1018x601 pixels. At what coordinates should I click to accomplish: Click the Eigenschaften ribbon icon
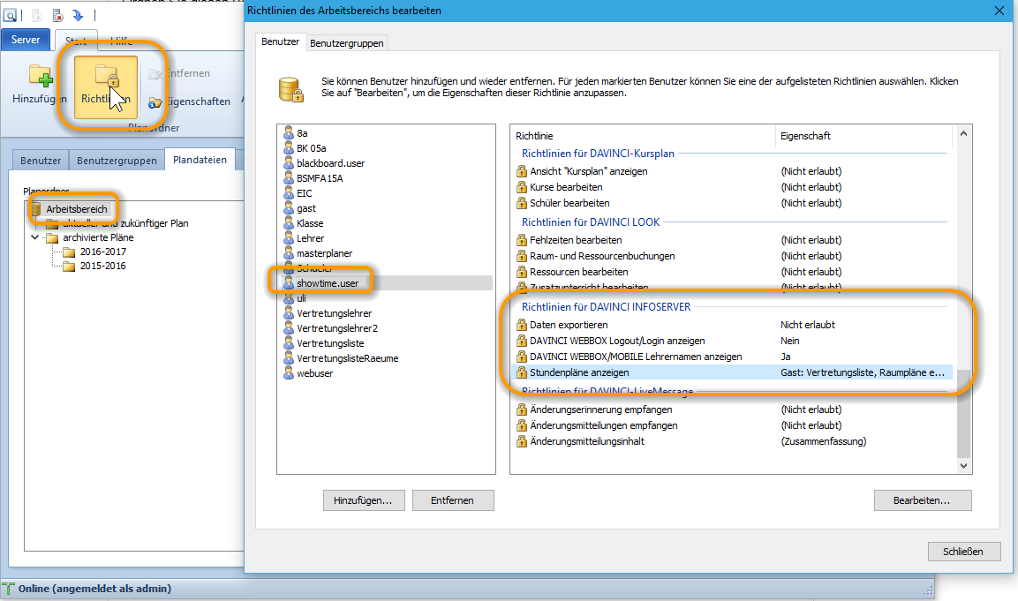point(155,101)
